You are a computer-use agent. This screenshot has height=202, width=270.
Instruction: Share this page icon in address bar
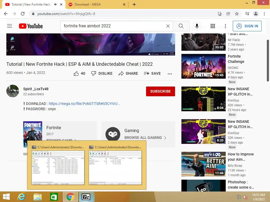(x=228, y=14)
